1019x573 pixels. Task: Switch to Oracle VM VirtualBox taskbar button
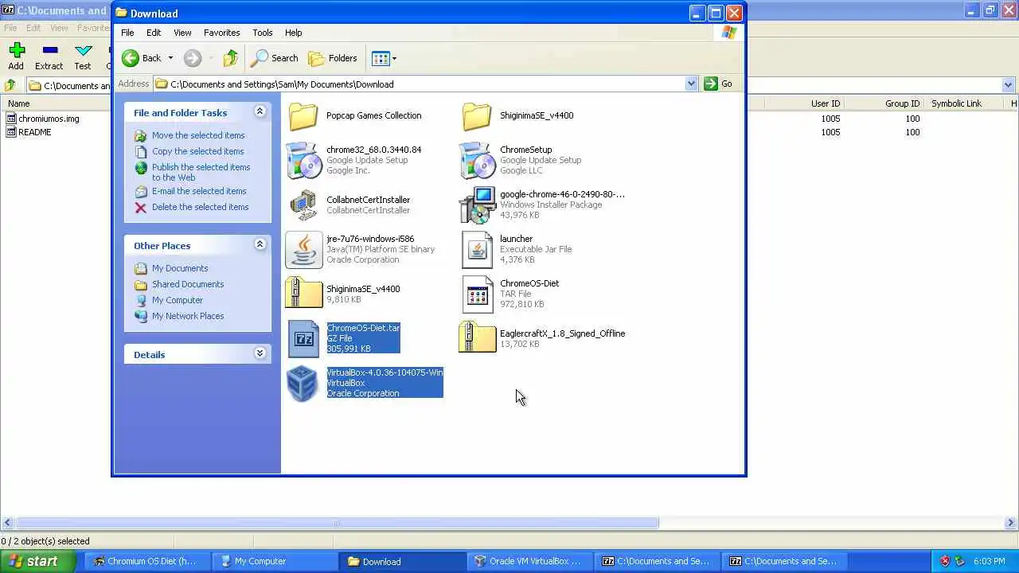[529, 561]
